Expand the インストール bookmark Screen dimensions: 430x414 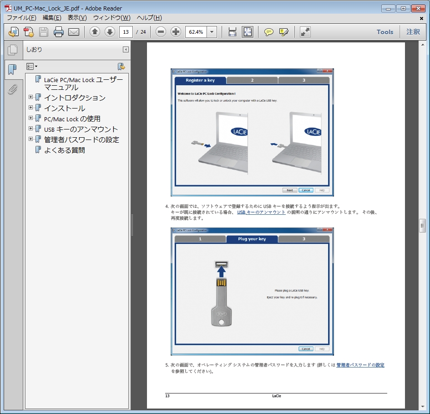[31, 108]
